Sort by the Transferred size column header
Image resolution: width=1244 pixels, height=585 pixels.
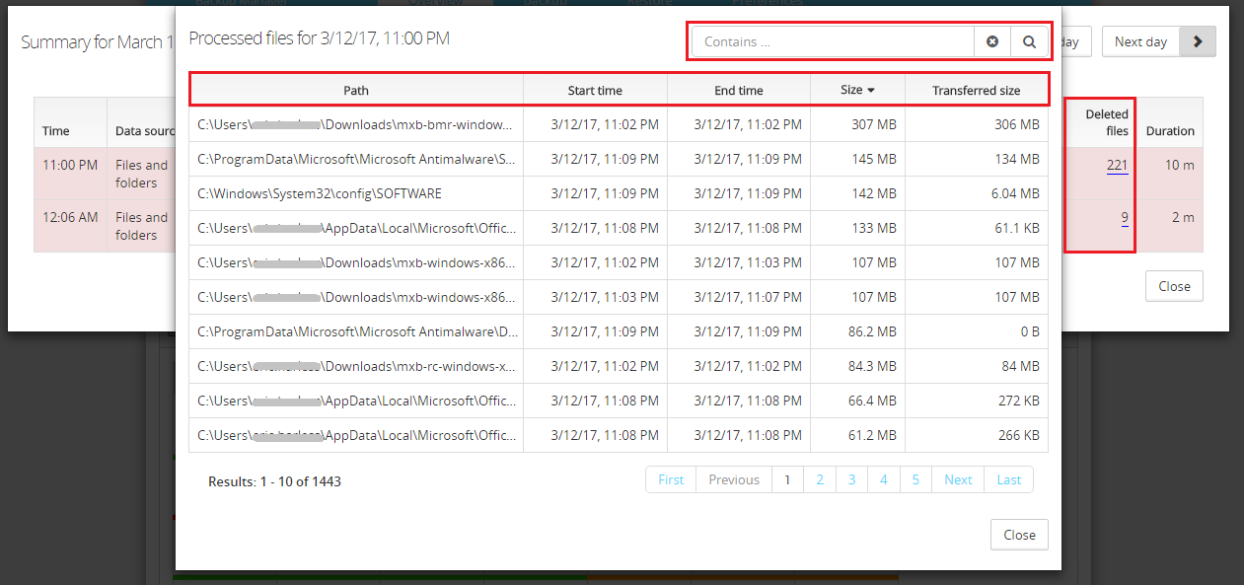tap(977, 90)
